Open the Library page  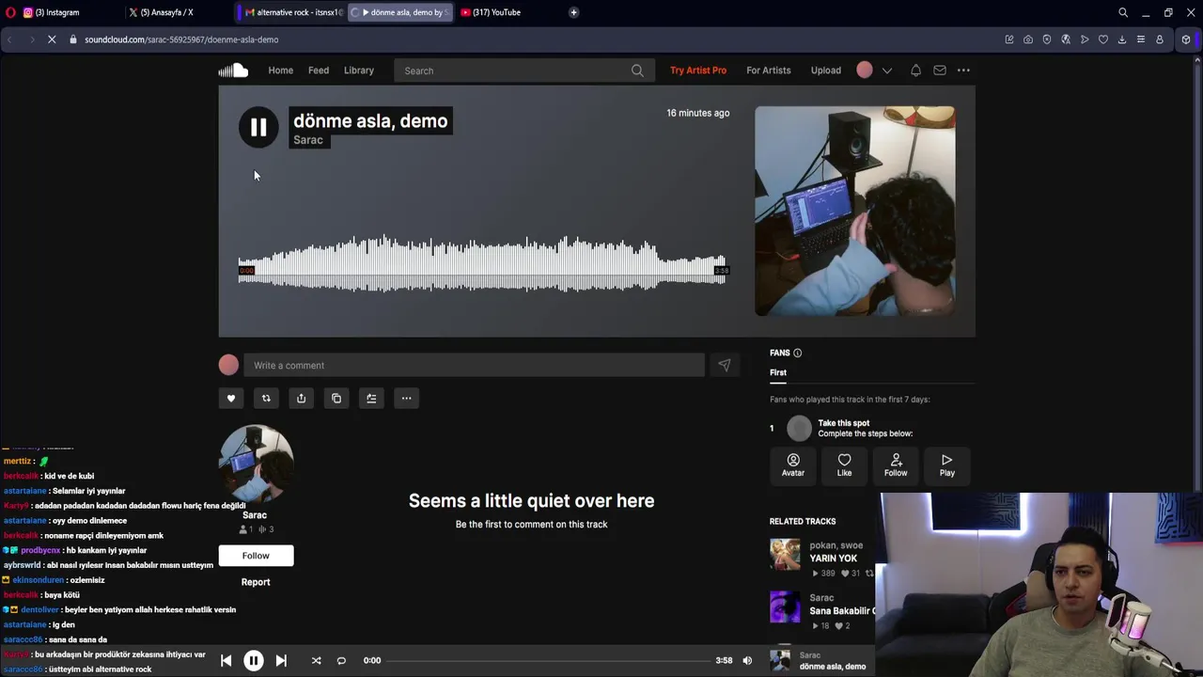[359, 71]
